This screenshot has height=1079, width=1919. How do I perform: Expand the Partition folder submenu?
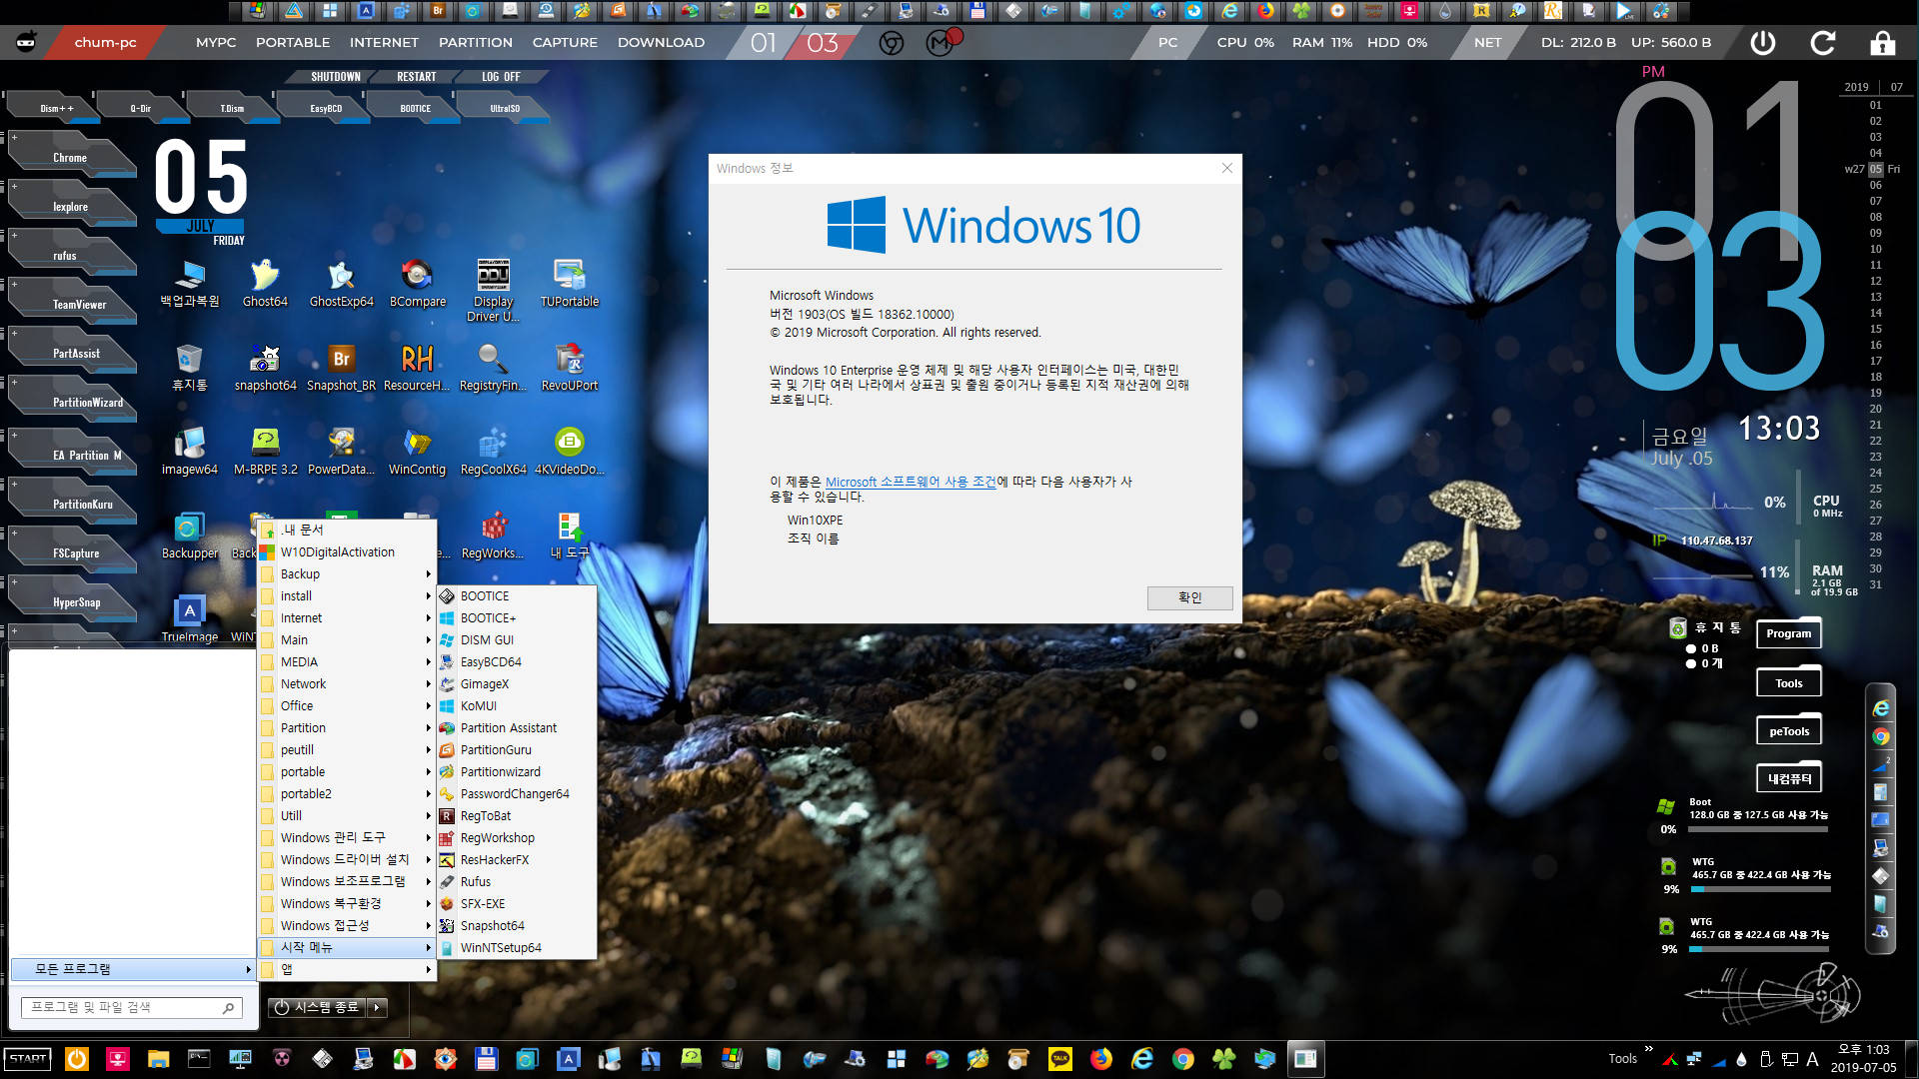click(347, 728)
